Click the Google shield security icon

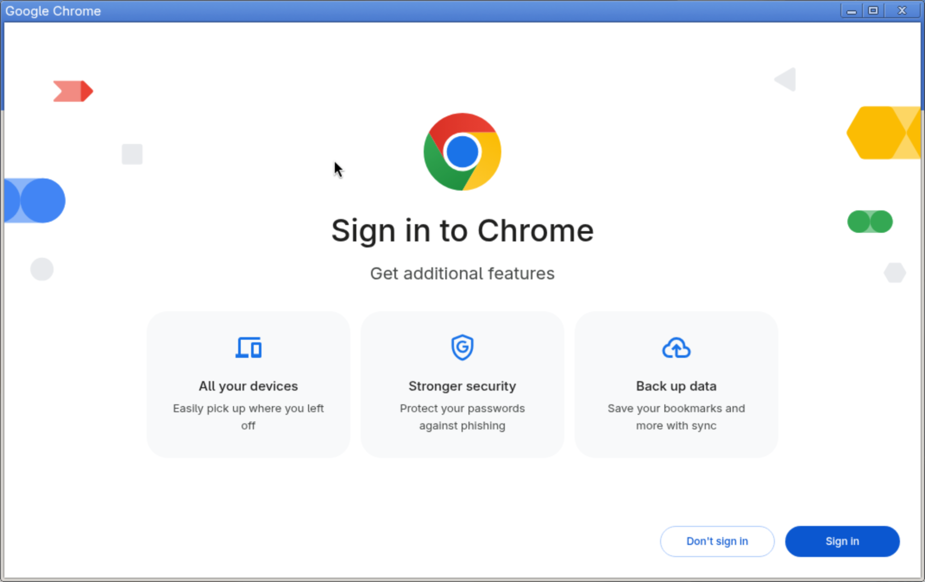(x=462, y=347)
